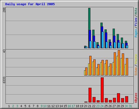Click the blue "Files" legend label

click(136, 22)
